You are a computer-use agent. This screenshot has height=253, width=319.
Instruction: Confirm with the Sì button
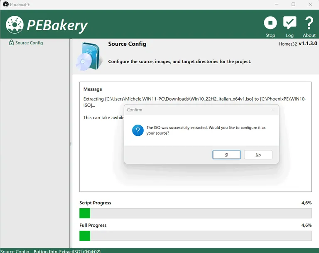(x=226, y=155)
